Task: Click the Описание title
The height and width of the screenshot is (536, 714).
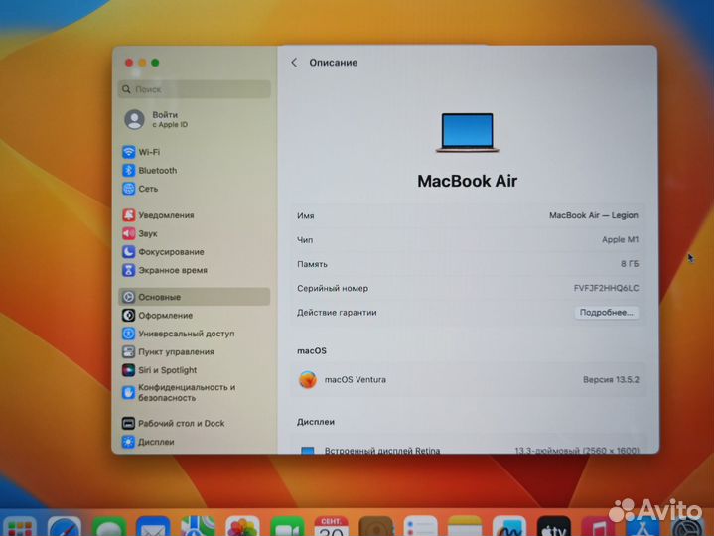Action: click(334, 63)
